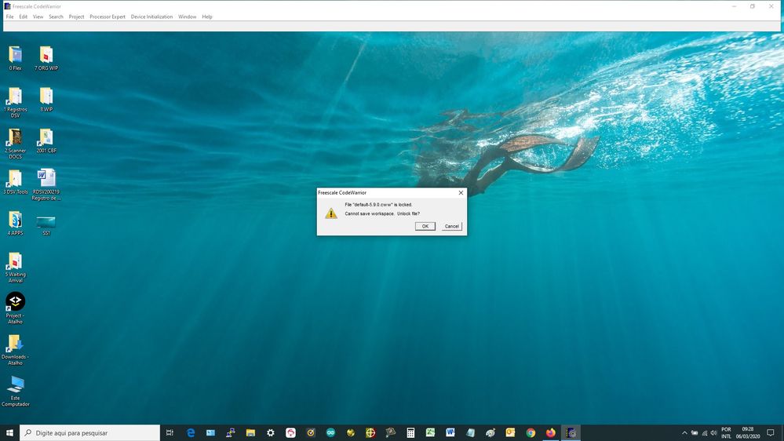Select the Project - Atalho shortcut
Screen dimensions: 784x441
pos(16,308)
